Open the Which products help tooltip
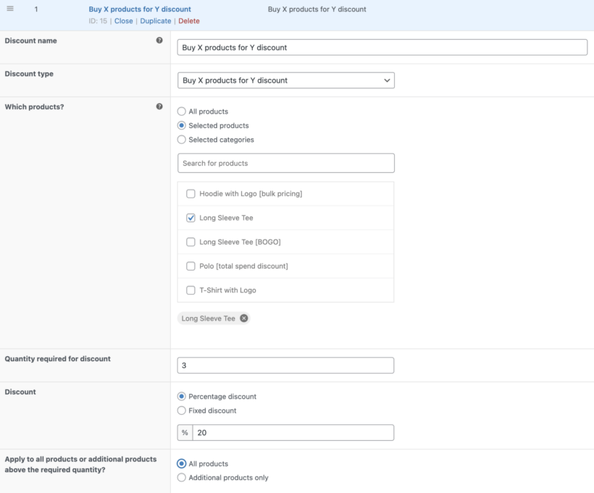The width and height of the screenshot is (594, 493). 160,106
